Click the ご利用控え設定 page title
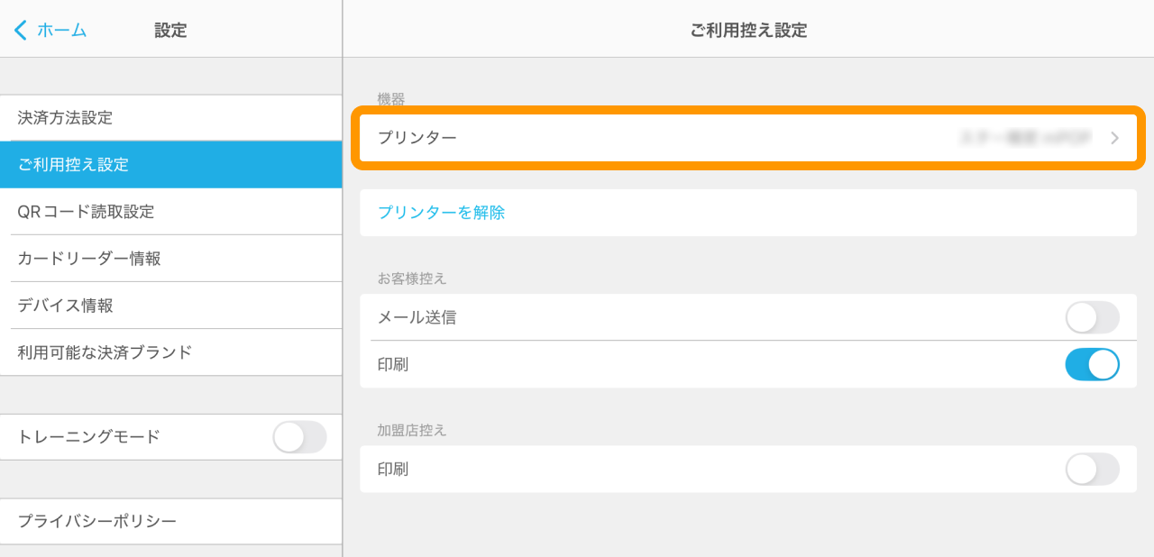This screenshot has height=557, width=1154. (747, 30)
